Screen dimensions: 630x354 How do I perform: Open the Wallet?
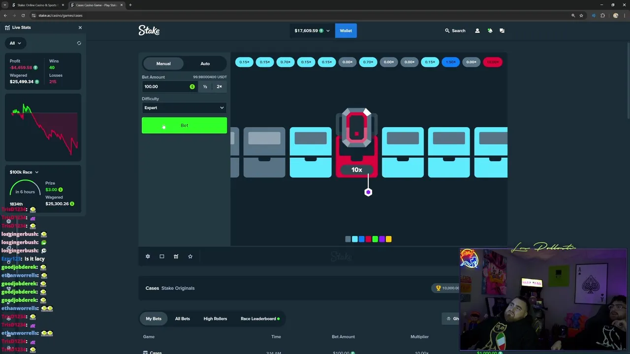click(346, 30)
